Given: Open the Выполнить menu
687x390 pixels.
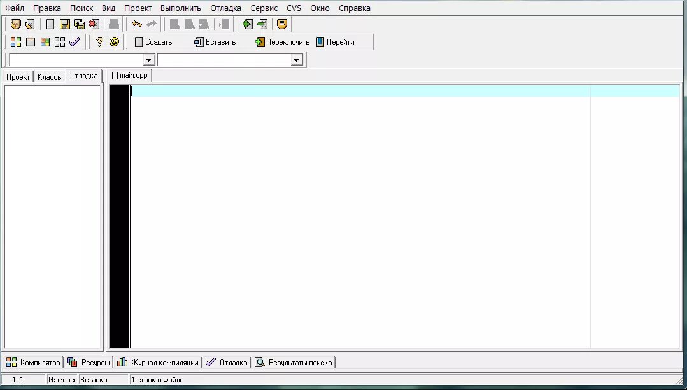Looking at the screenshot, I should [181, 8].
